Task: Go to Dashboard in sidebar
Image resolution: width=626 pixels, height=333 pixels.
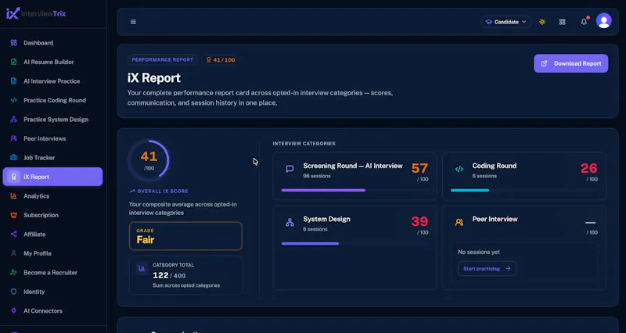Action: point(52,43)
